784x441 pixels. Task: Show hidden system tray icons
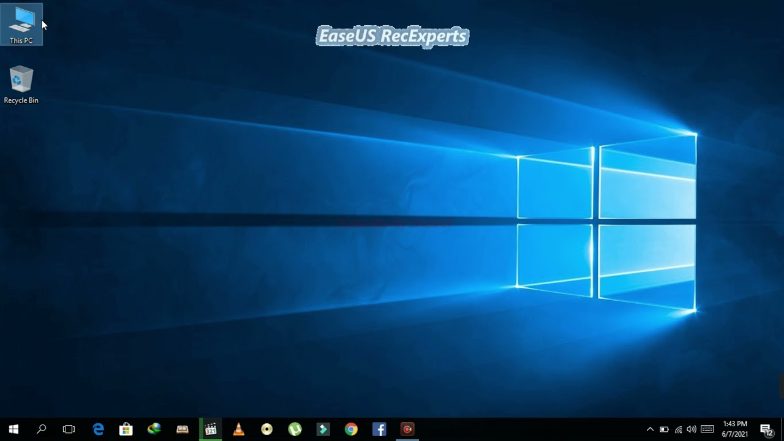click(x=650, y=429)
